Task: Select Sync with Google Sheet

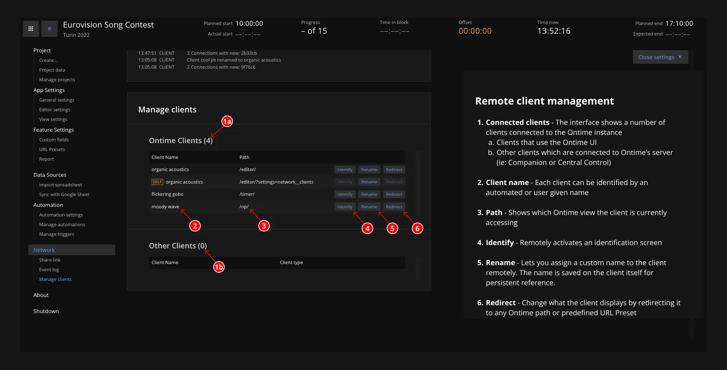Action: pos(64,194)
